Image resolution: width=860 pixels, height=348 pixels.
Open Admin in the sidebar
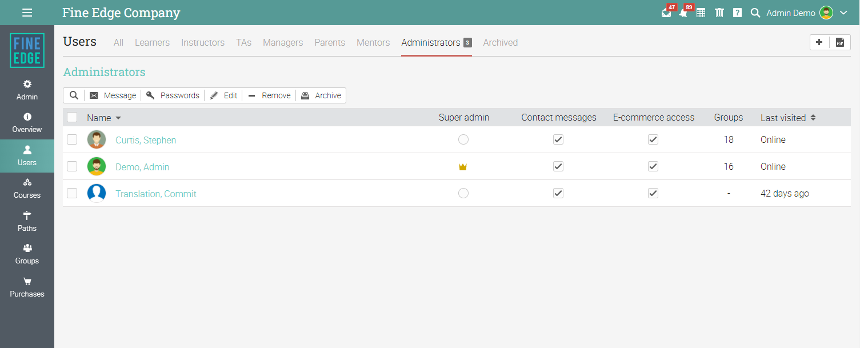[x=27, y=90]
